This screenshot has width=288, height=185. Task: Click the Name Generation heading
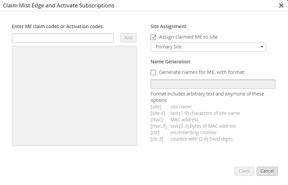tap(170, 62)
